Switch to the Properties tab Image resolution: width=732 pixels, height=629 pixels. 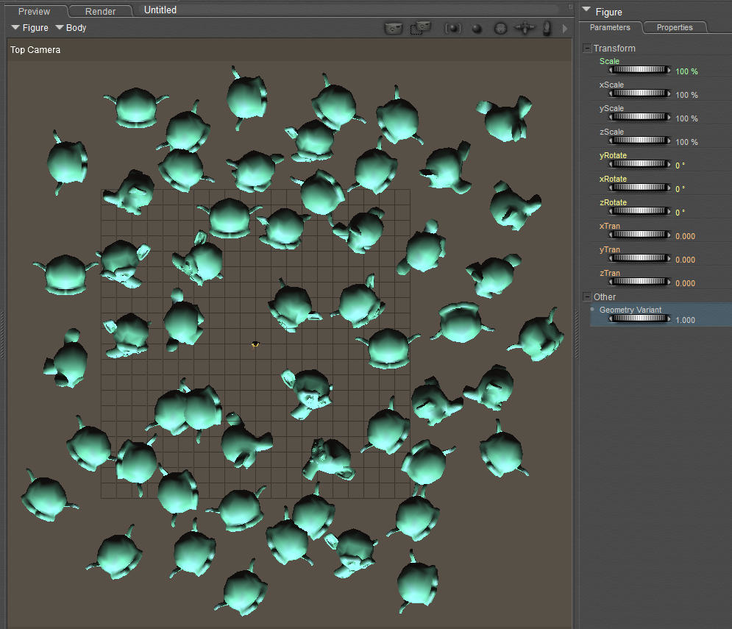674,27
